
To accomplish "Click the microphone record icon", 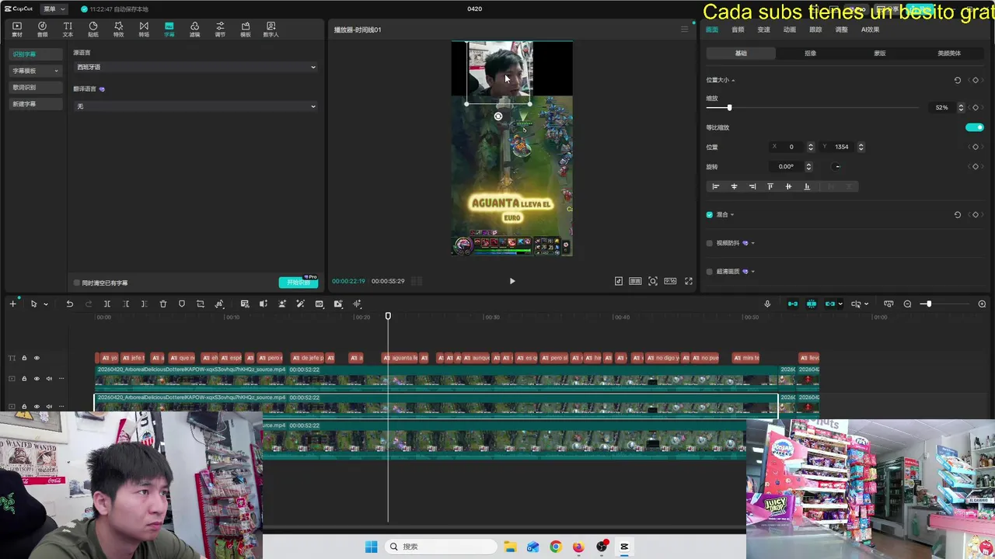I will tap(767, 304).
